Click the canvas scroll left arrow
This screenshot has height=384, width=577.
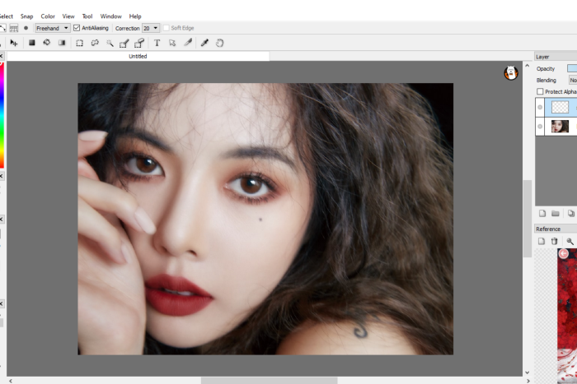click(x=10, y=381)
